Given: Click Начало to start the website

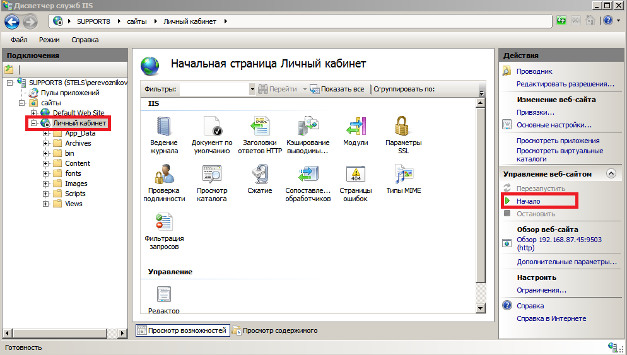Looking at the screenshot, I should 528,201.
